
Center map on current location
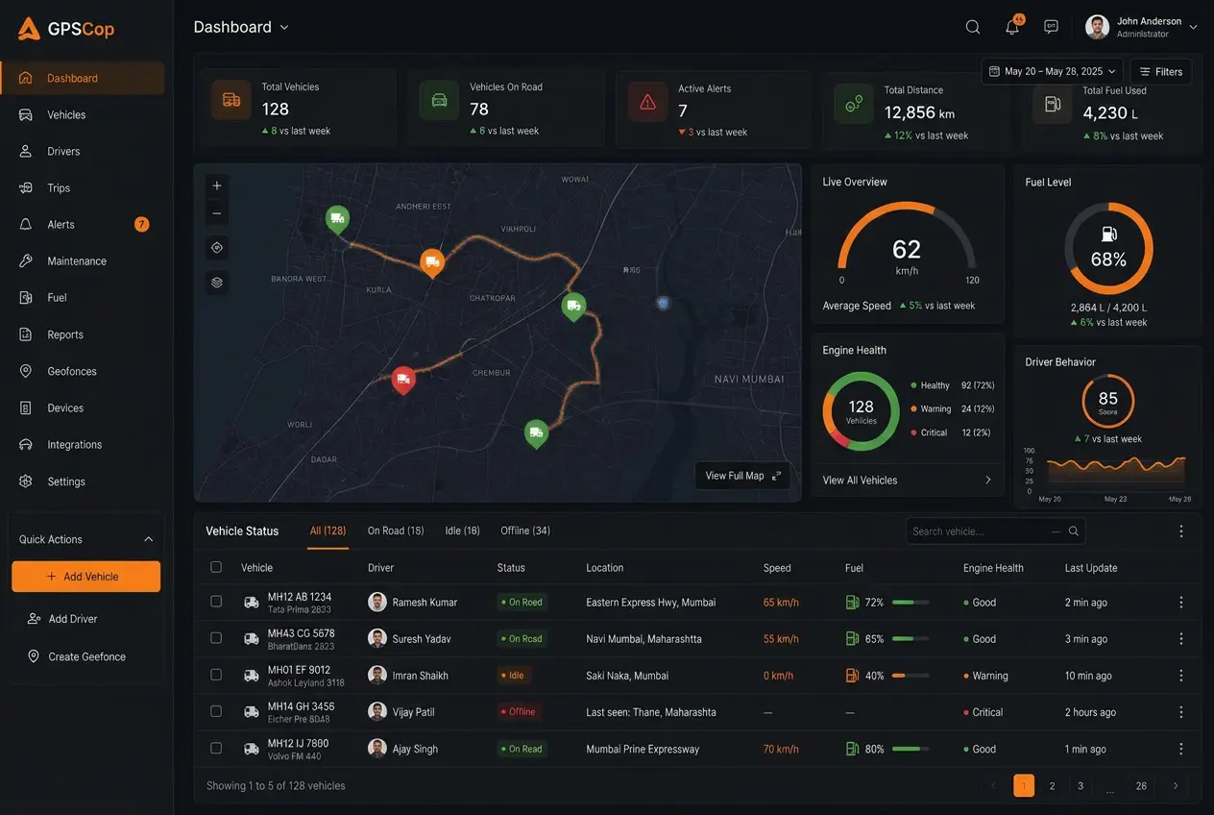tap(217, 248)
